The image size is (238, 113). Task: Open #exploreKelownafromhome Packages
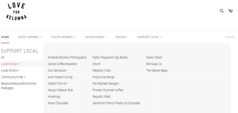coord(19,86)
